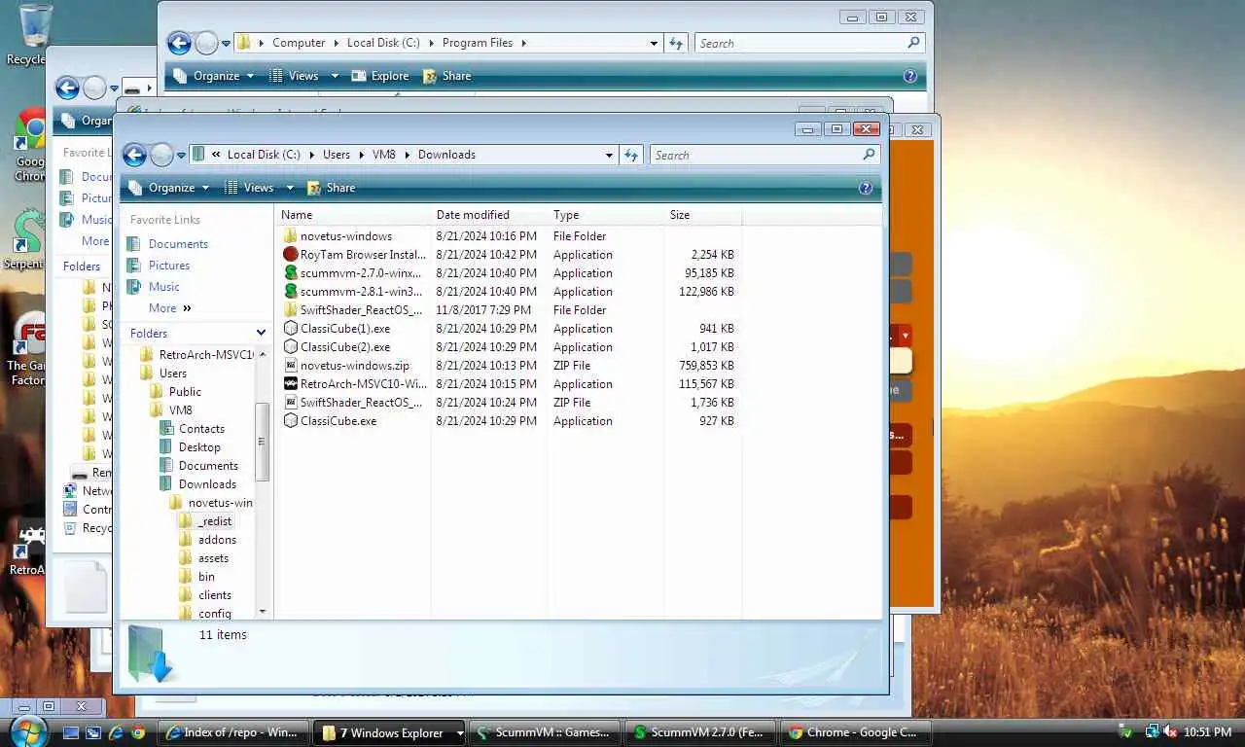Click Show Desktop in Quick Launch
This screenshot has height=747, width=1245.
(70, 732)
